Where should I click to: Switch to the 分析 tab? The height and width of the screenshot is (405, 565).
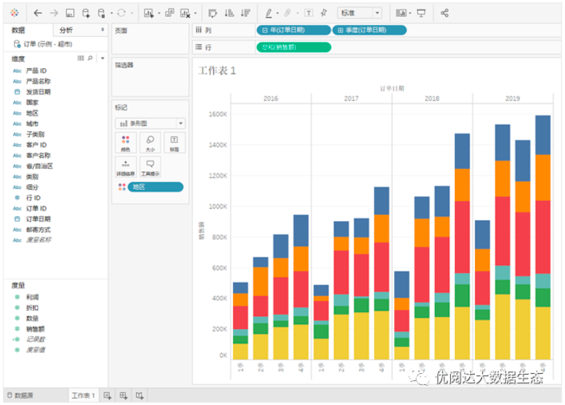tap(66, 30)
